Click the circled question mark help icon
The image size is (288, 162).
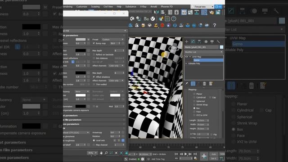[x=174, y=18]
